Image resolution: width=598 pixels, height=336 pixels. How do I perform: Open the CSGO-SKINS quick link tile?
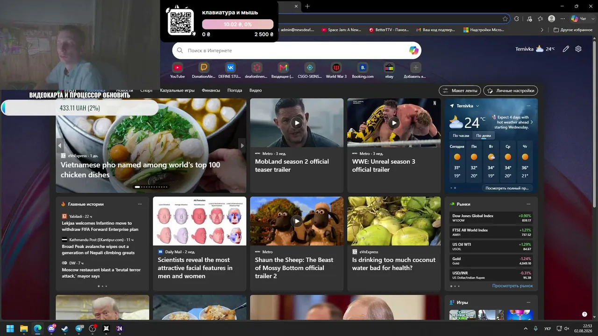[x=309, y=70]
